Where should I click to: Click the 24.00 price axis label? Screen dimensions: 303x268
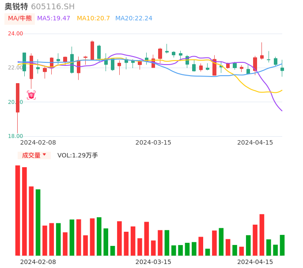[x=15, y=34]
